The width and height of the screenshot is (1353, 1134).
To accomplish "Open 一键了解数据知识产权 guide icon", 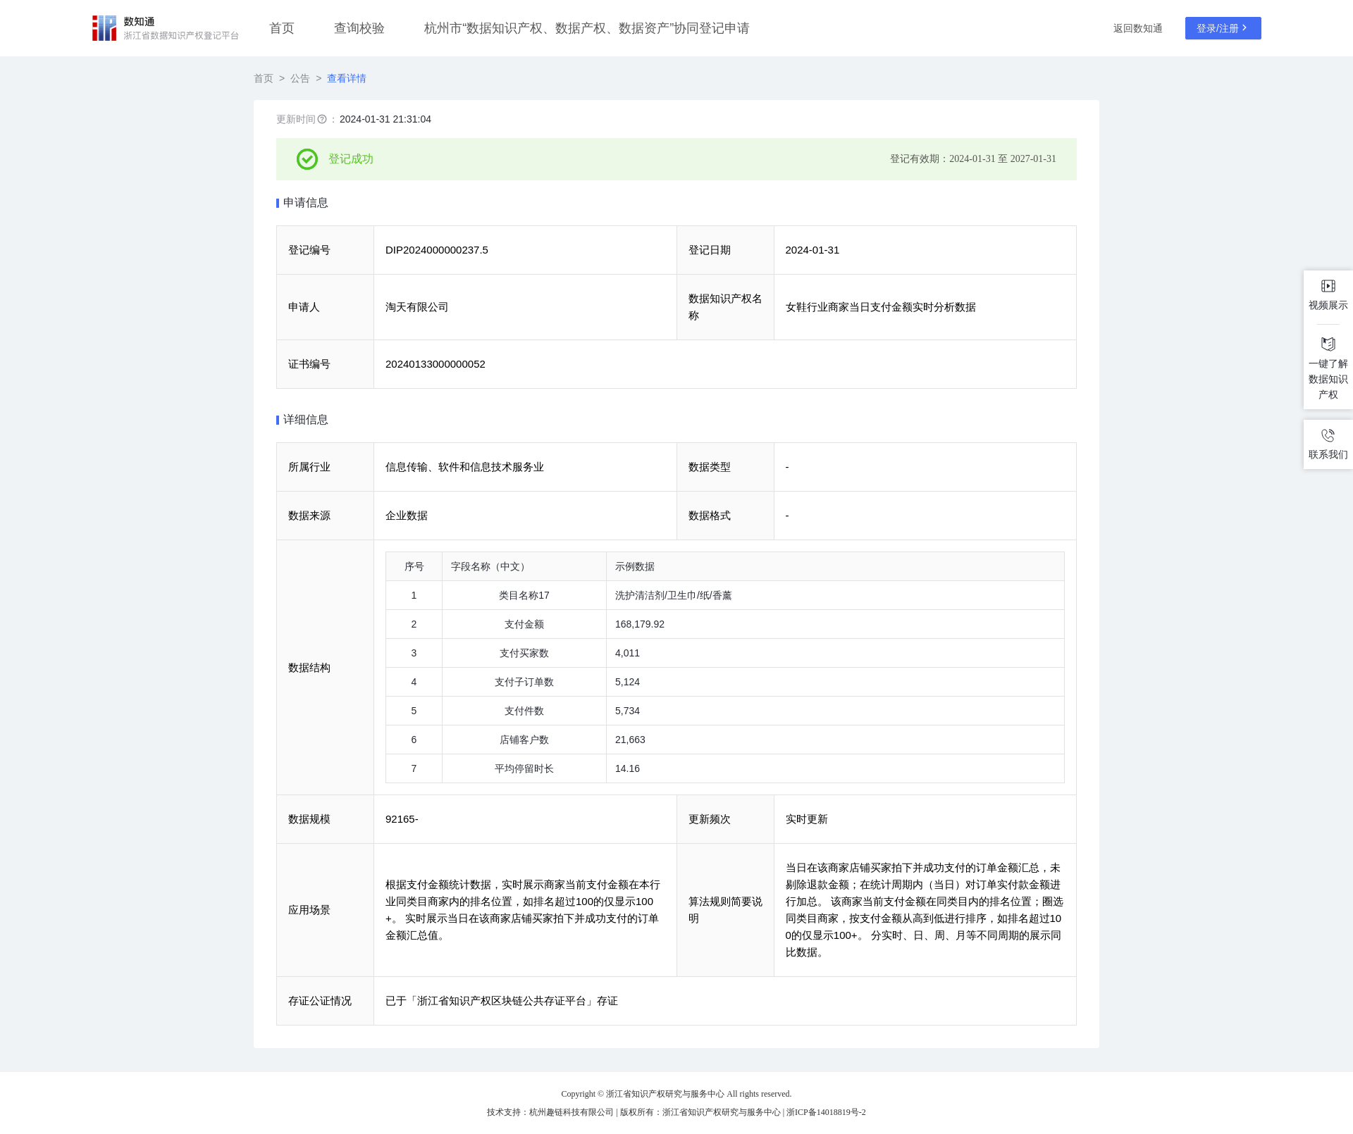I will (x=1328, y=344).
